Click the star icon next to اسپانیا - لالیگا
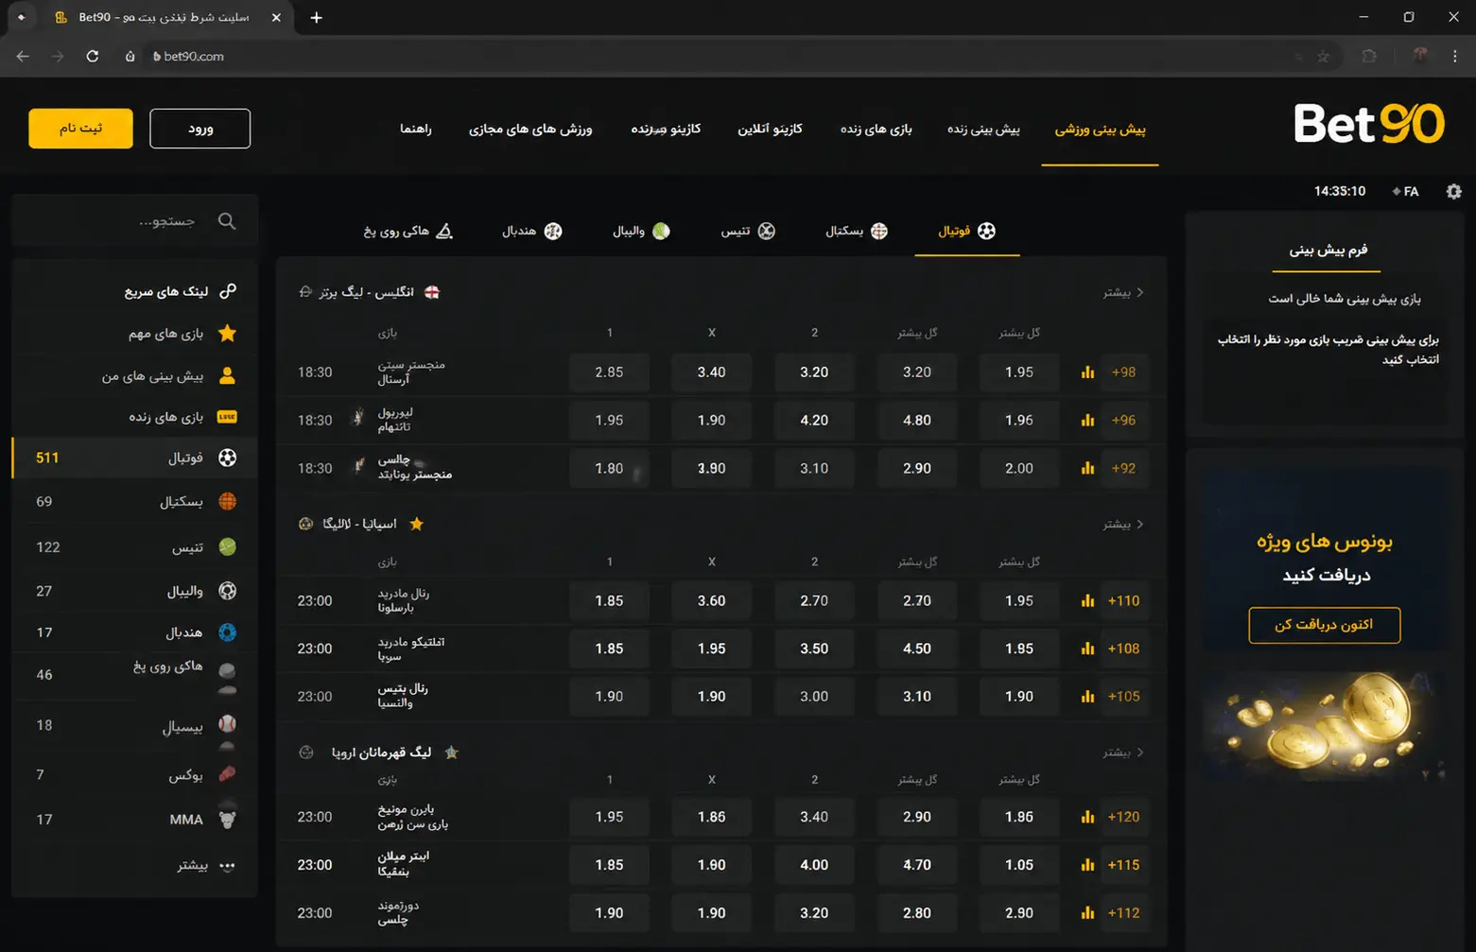This screenshot has width=1476, height=952. click(416, 524)
